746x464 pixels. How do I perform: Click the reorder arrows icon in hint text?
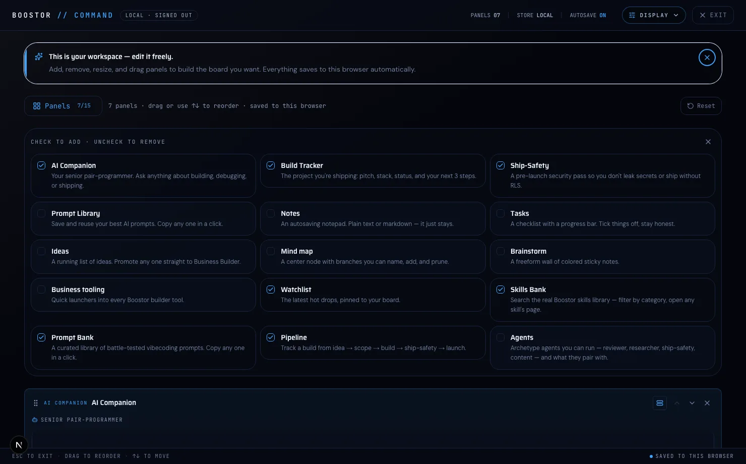196,106
